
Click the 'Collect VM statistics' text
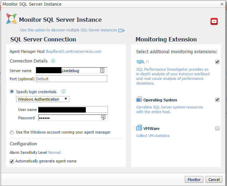(153, 136)
